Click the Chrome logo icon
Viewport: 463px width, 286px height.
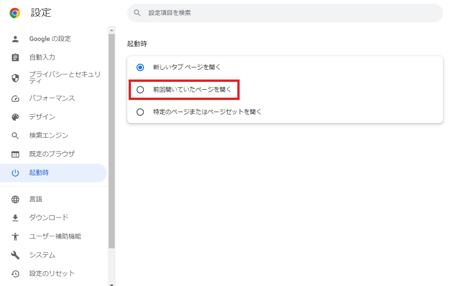[x=15, y=13]
